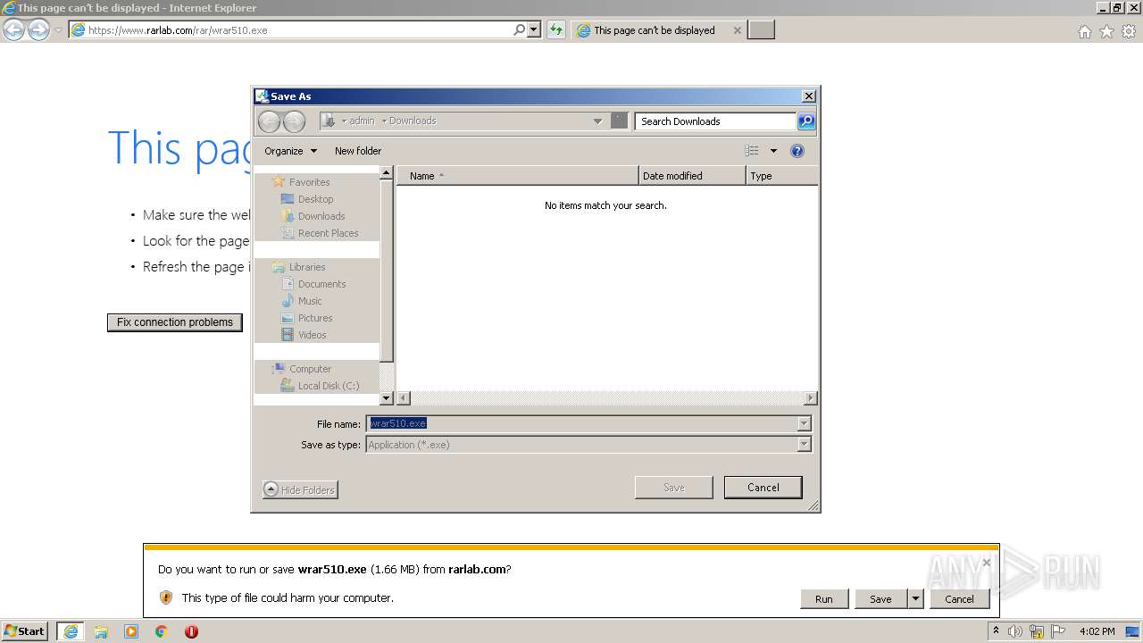Open the IE address bar dropdown arrow

[x=534, y=29]
